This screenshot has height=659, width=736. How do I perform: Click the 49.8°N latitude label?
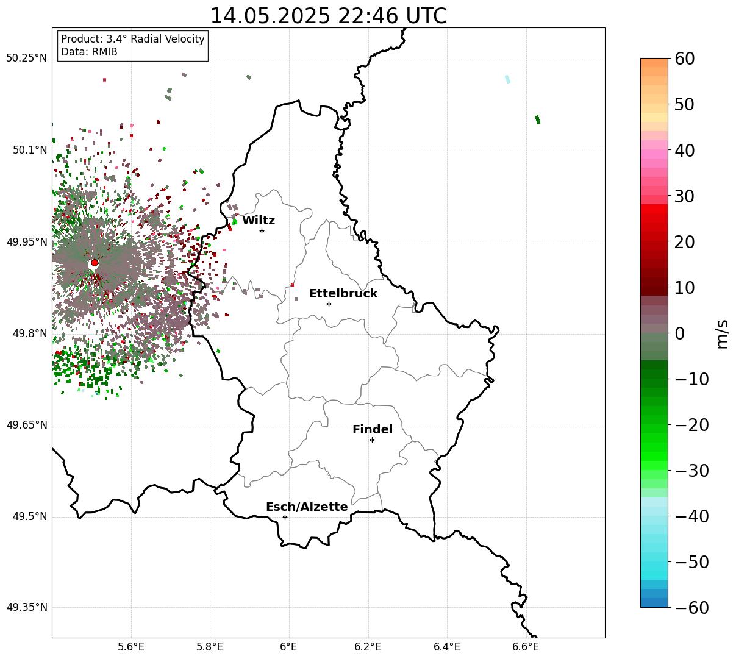29,333
